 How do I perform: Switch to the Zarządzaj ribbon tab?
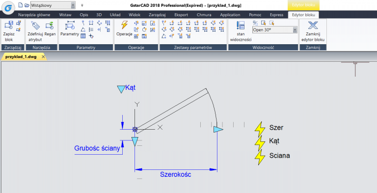coord(157,15)
